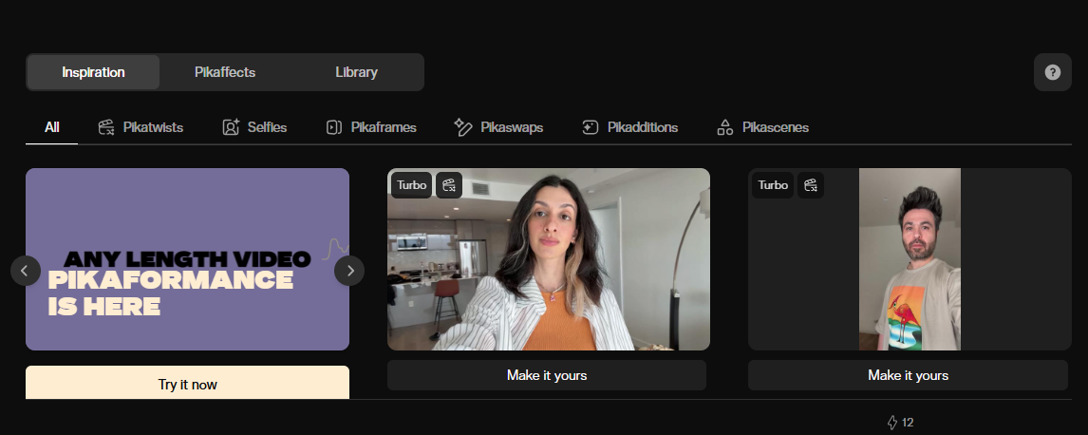Click the Pikaframes icon
The width and height of the screenshot is (1088, 435).
[x=334, y=127]
